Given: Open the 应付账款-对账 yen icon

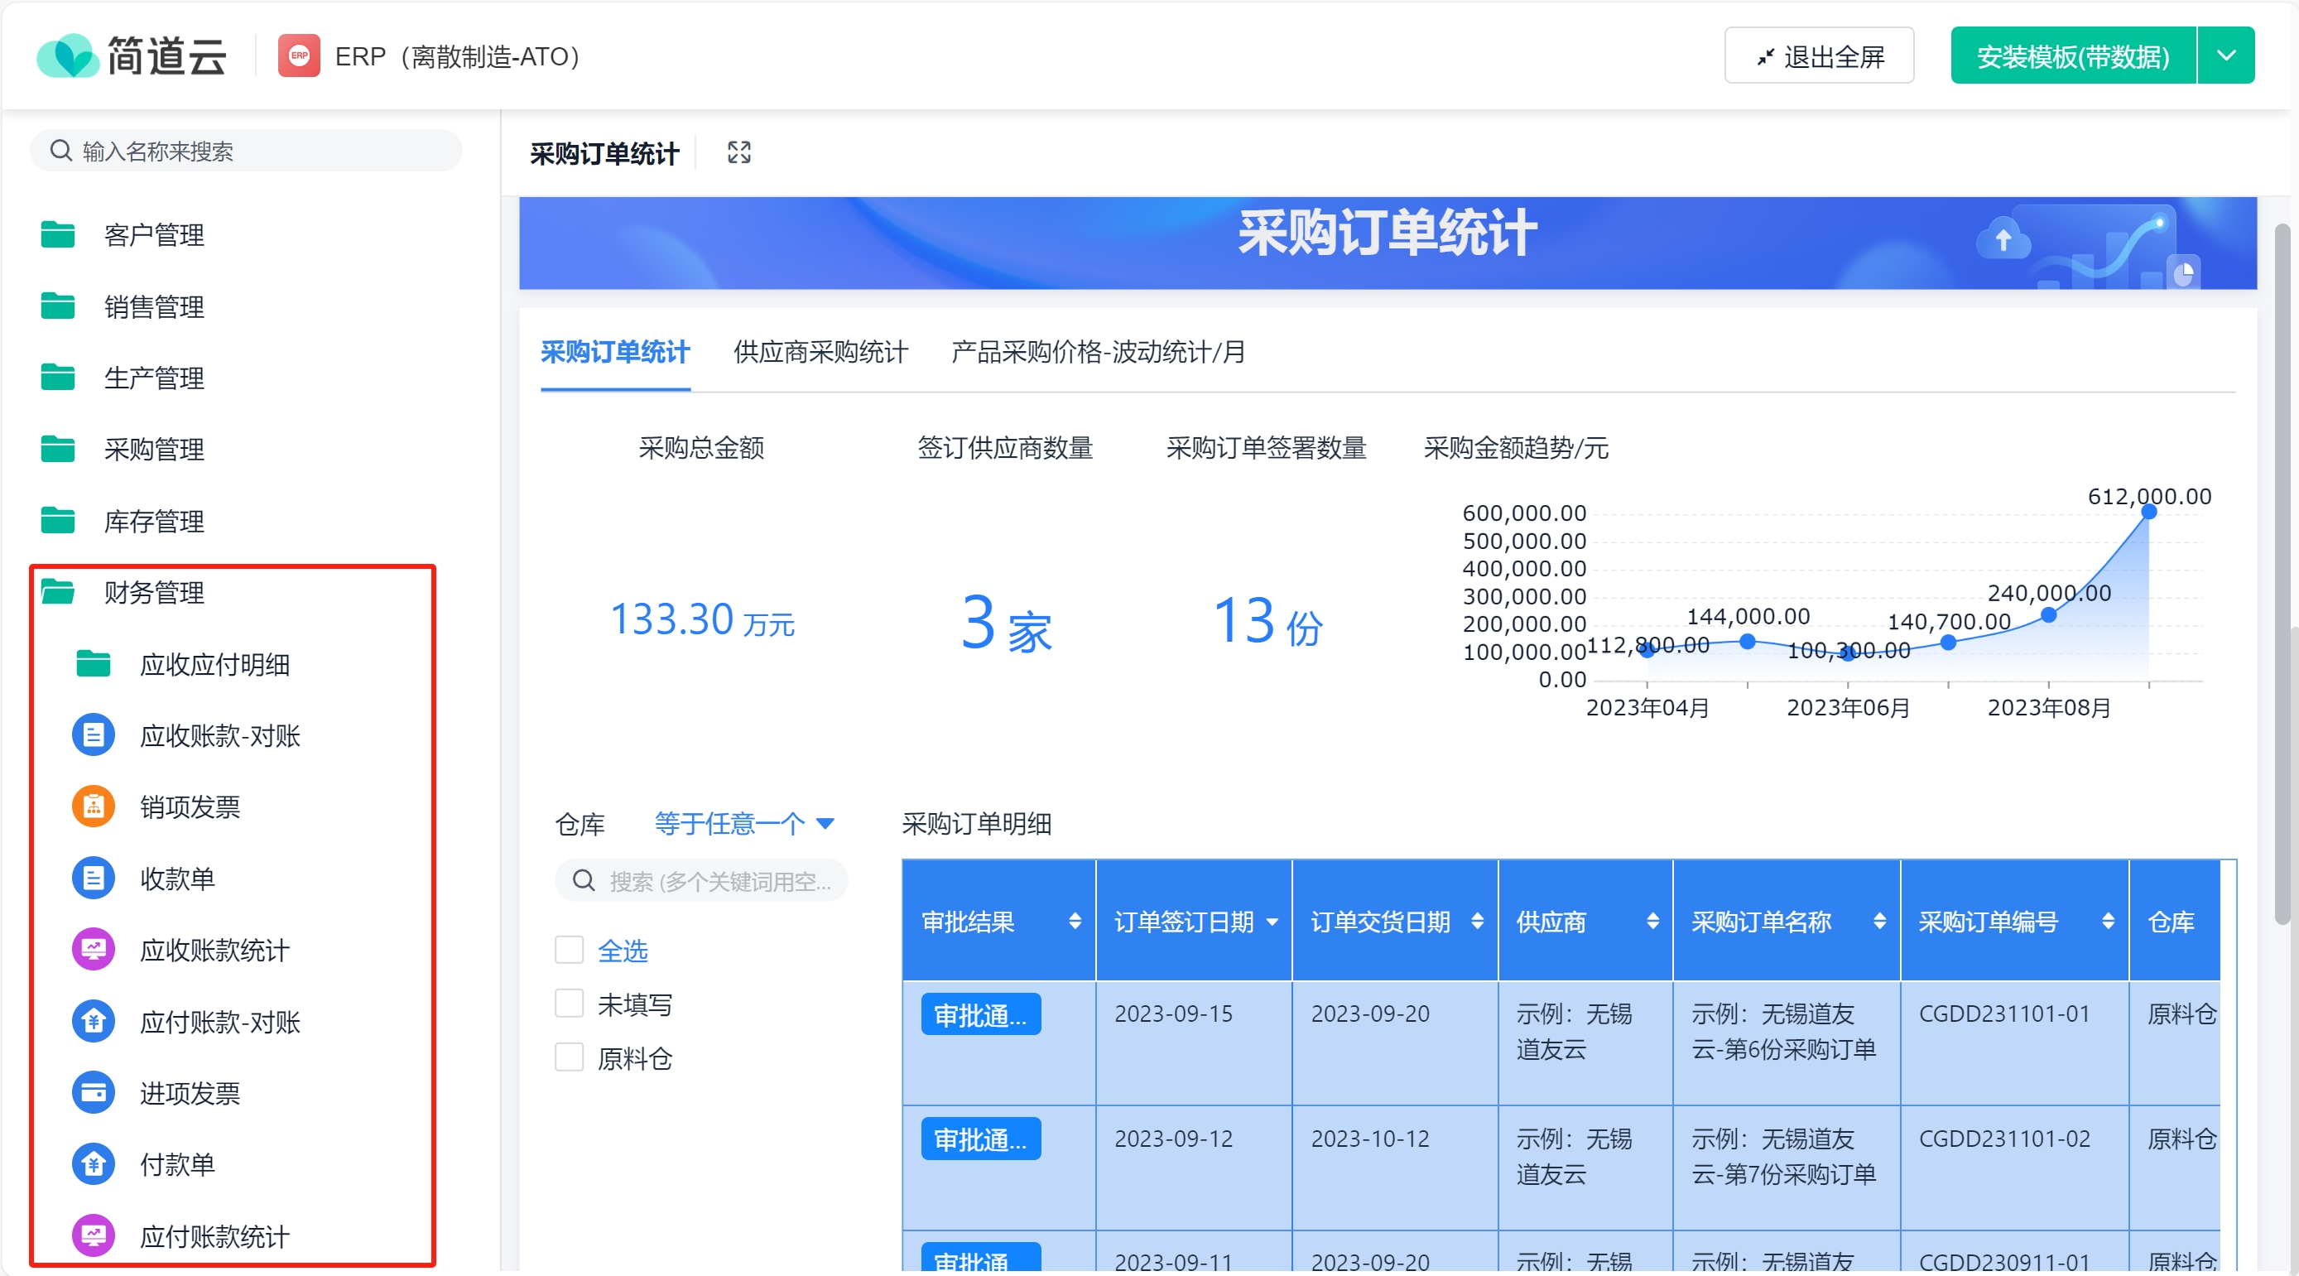Looking at the screenshot, I should (94, 1022).
